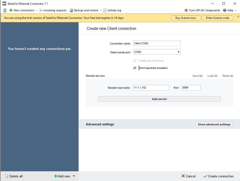Image resolution: width=240 pixels, height=181 pixels.
Task: Uncheck Strict baudrate emulation
Action: coord(135,68)
